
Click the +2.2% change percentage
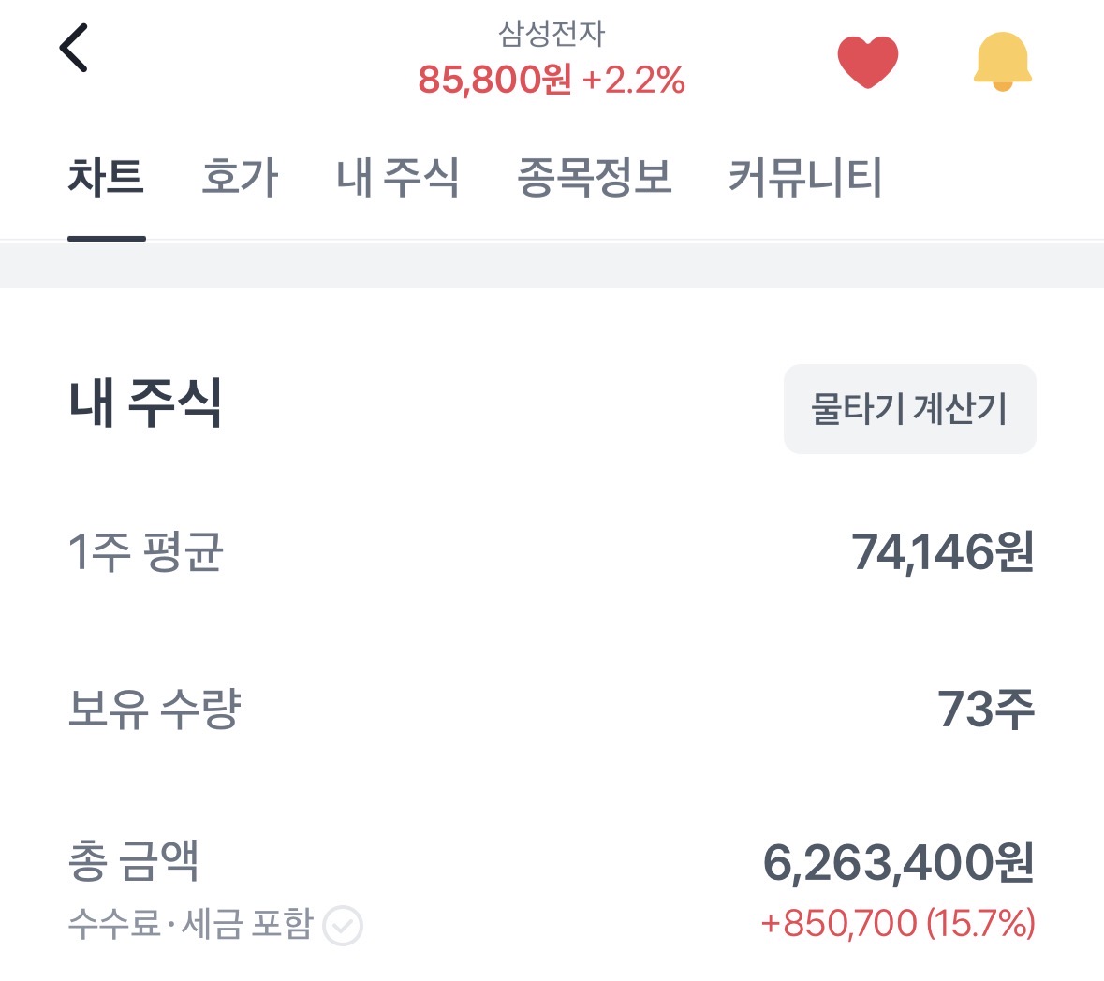click(634, 81)
